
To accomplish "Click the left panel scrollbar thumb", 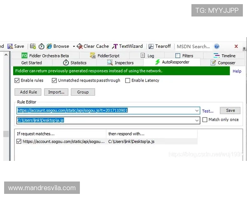I will [6, 134].
